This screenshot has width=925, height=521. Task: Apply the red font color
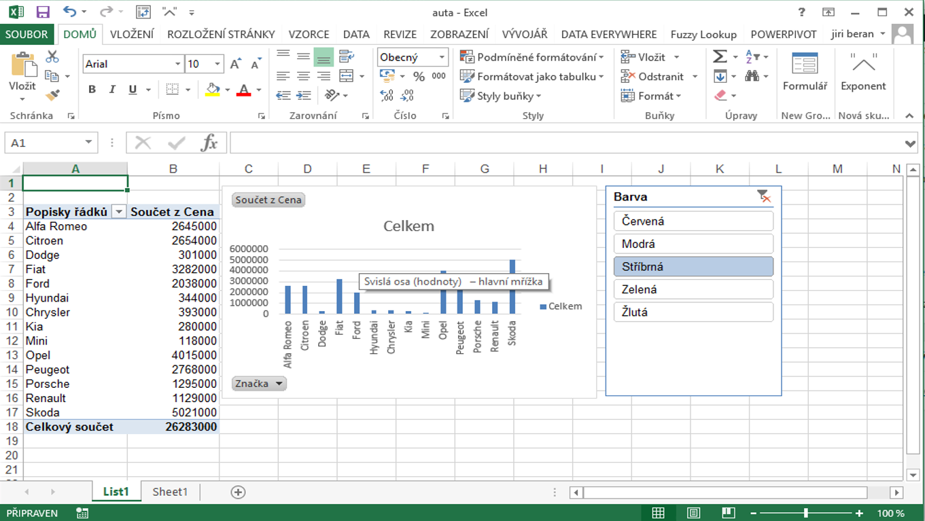[244, 90]
